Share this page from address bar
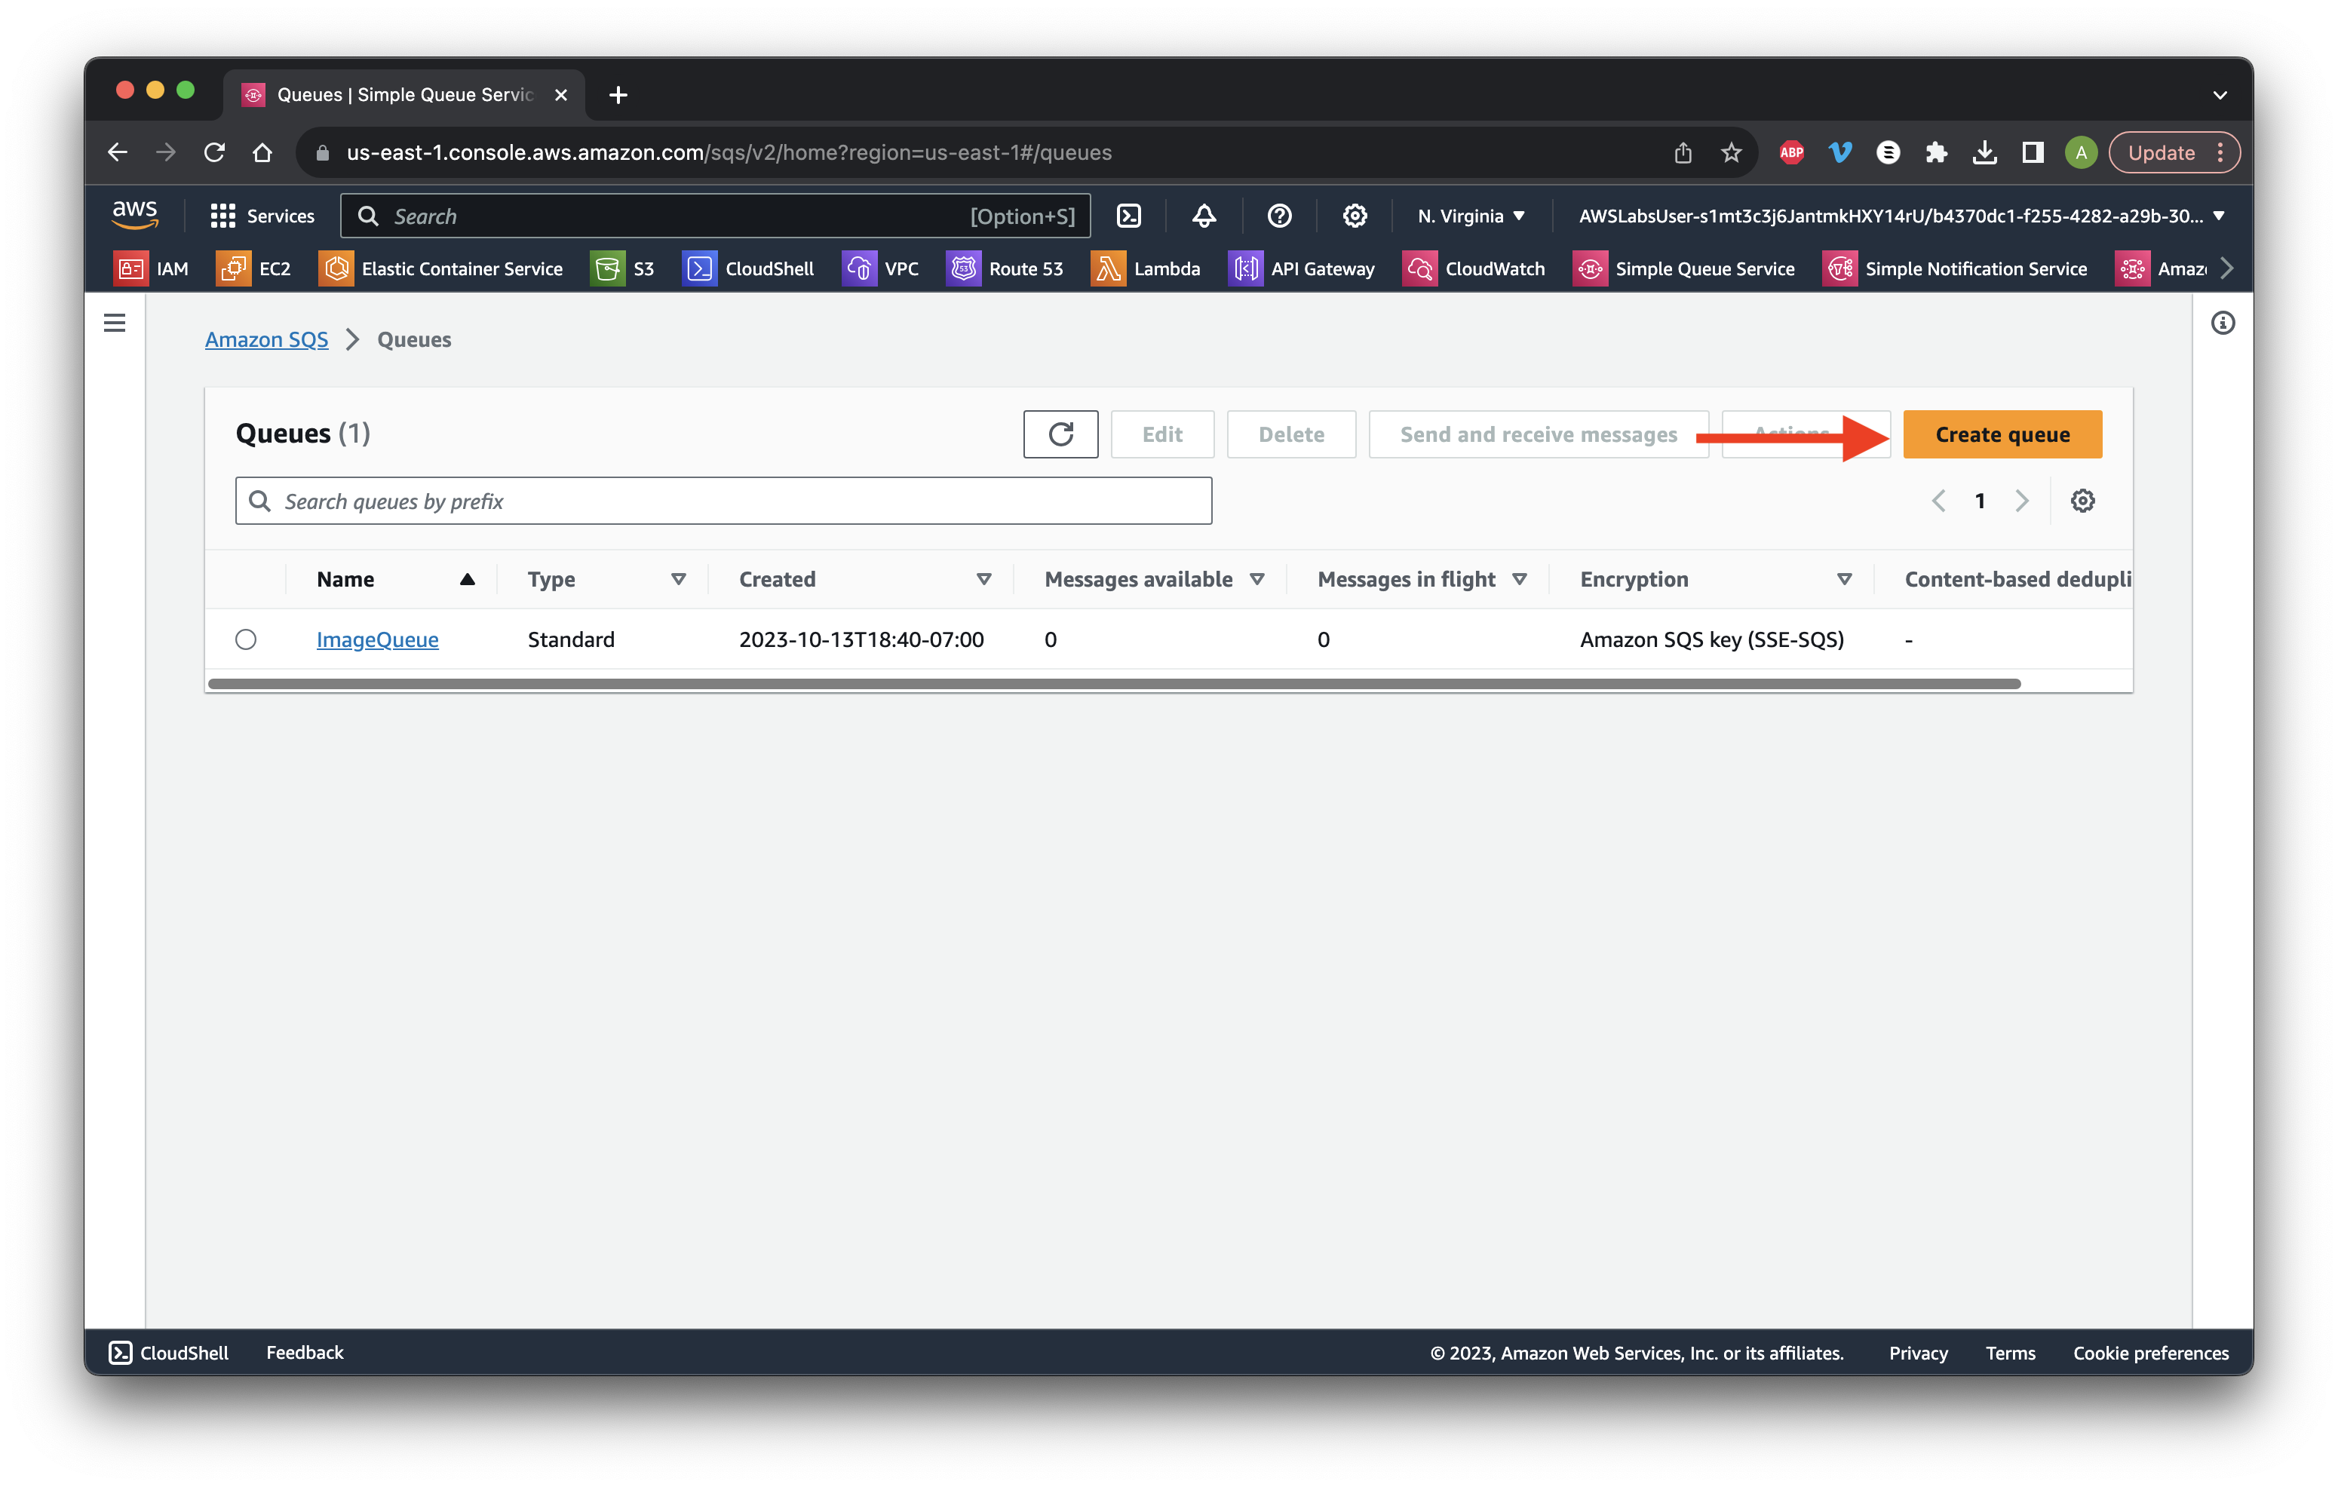The image size is (2338, 1487). 1683,152
